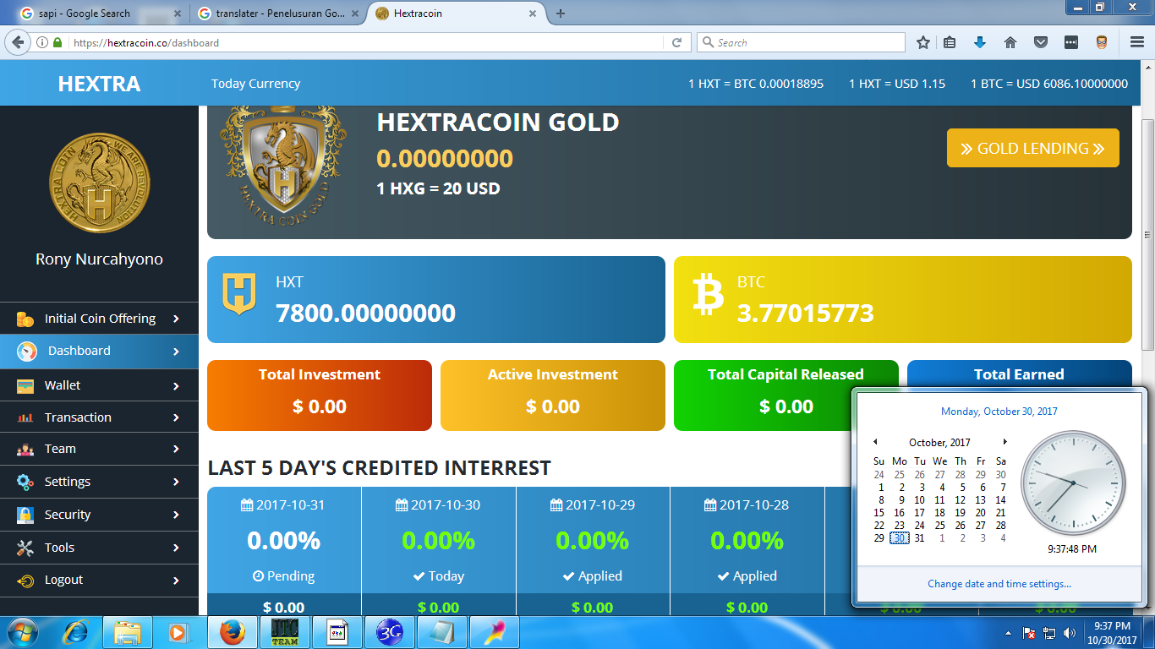
Task: Click the people icon beside Team
Action: tap(25, 450)
